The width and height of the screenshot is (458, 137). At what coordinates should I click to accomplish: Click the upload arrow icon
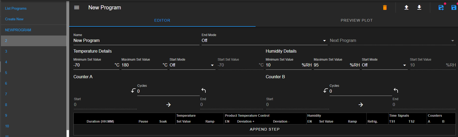click(406, 7)
